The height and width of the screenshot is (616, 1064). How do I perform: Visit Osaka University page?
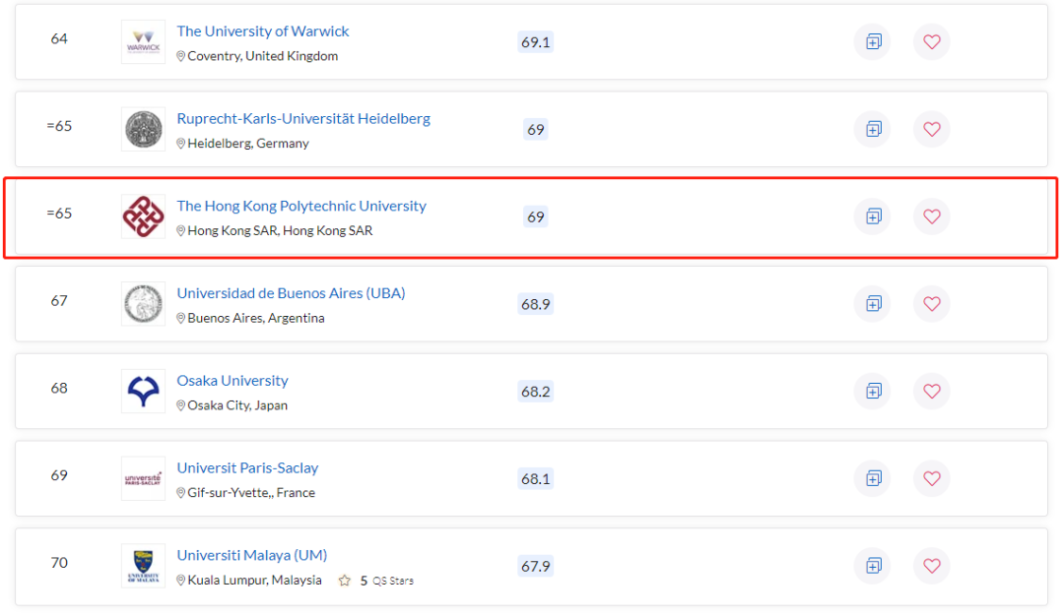pyautogui.click(x=233, y=381)
